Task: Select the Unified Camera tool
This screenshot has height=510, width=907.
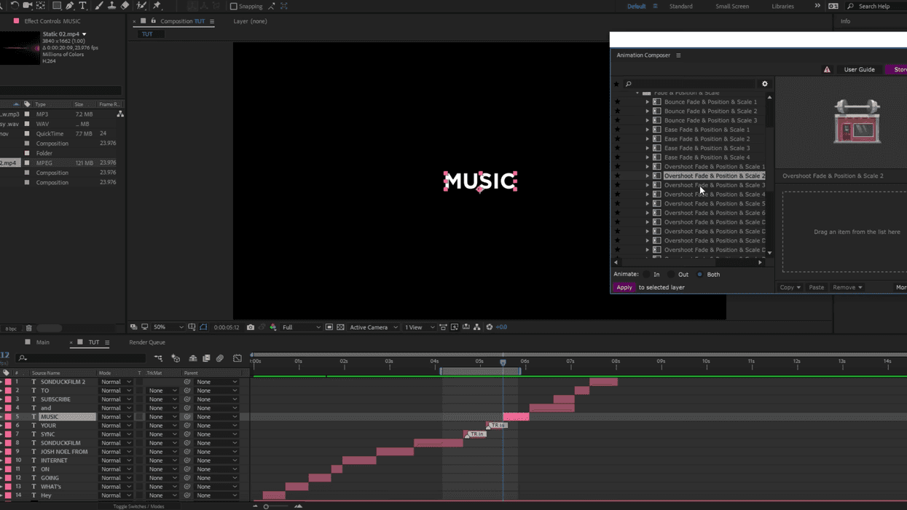Action: point(28,5)
